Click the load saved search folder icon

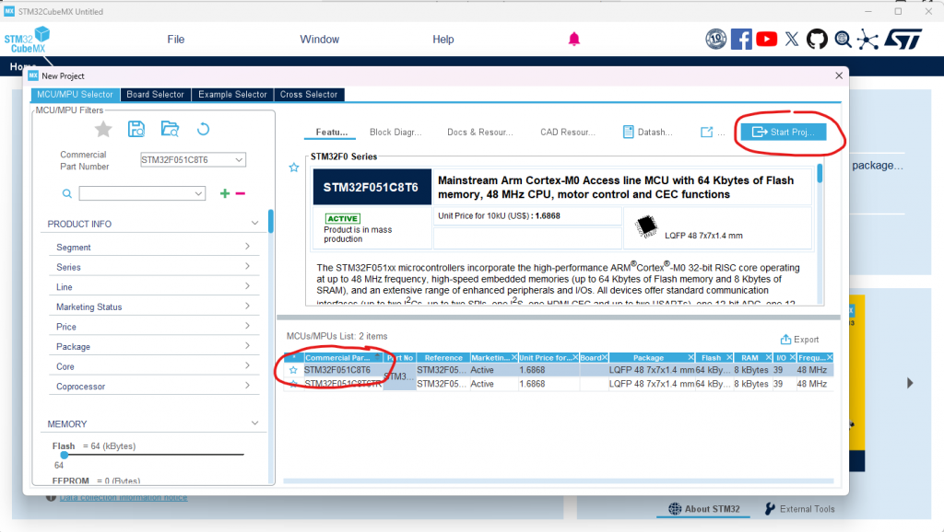tap(170, 129)
